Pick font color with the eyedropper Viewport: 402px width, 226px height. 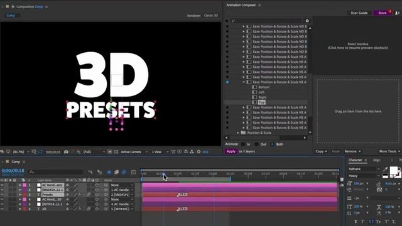tap(385, 169)
